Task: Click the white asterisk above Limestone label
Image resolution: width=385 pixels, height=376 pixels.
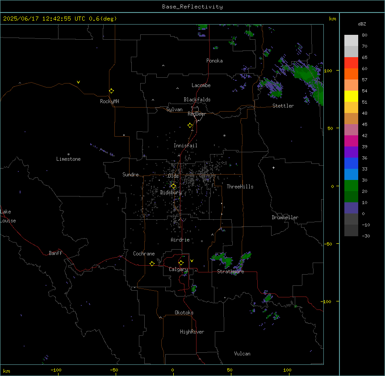Action: point(68,155)
